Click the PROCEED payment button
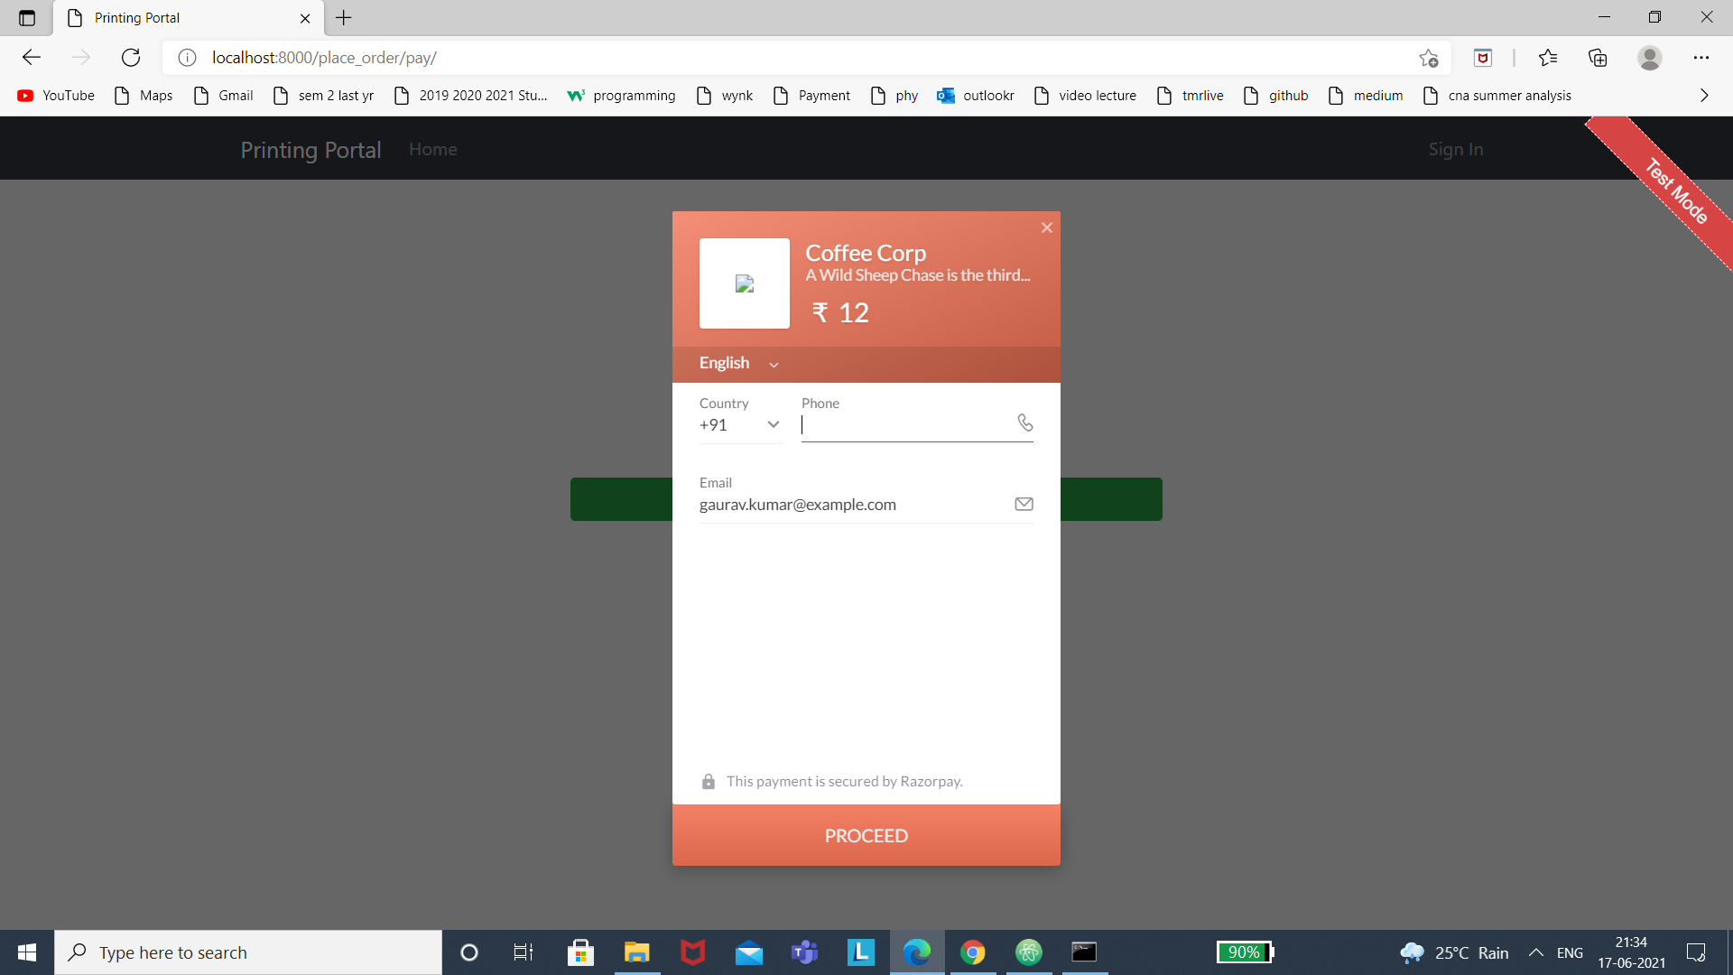The width and height of the screenshot is (1733, 975). 866,835
